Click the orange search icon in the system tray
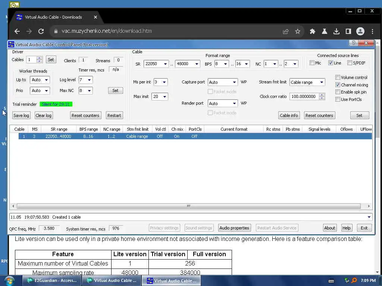The image size is (382, 286). [x=354, y=280]
